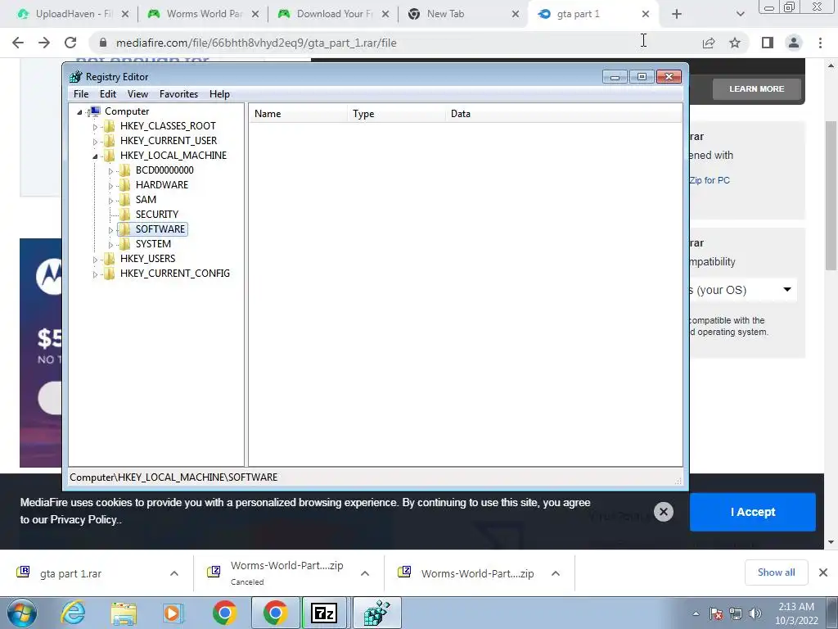Click the SOFTWARE key label
Image resolution: width=838 pixels, height=629 pixels.
[160, 229]
